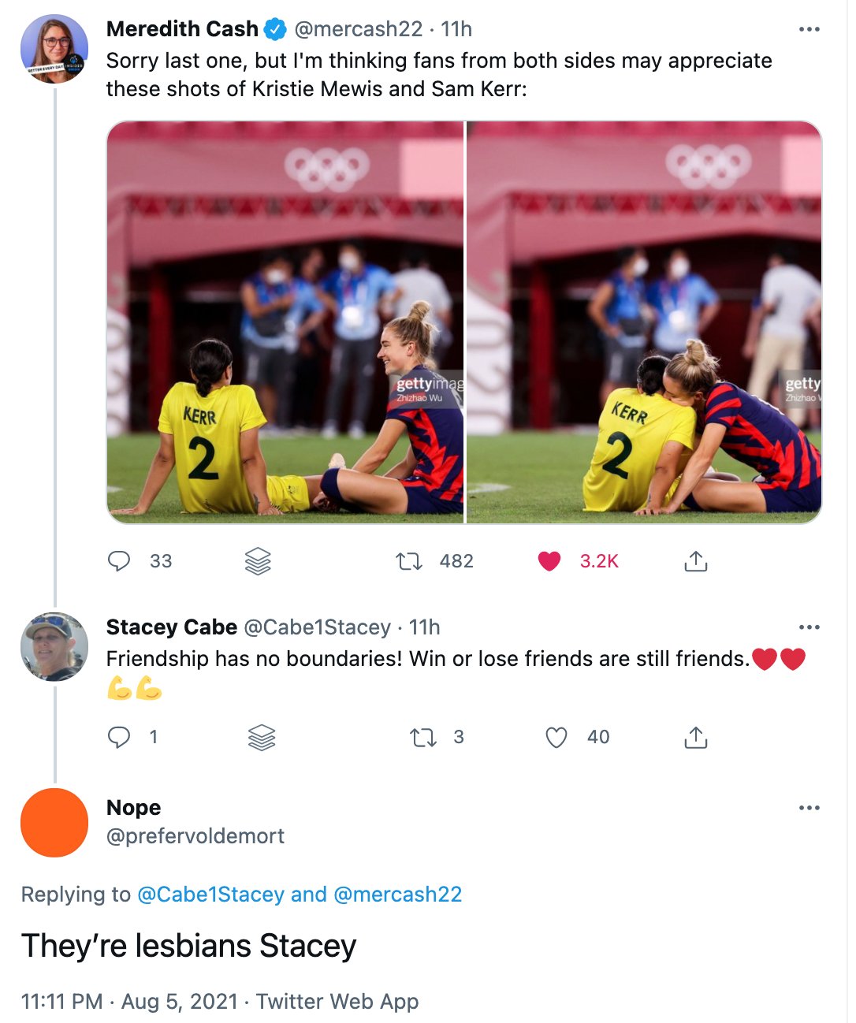Open Stacey Cabe's profile avatar

click(54, 646)
